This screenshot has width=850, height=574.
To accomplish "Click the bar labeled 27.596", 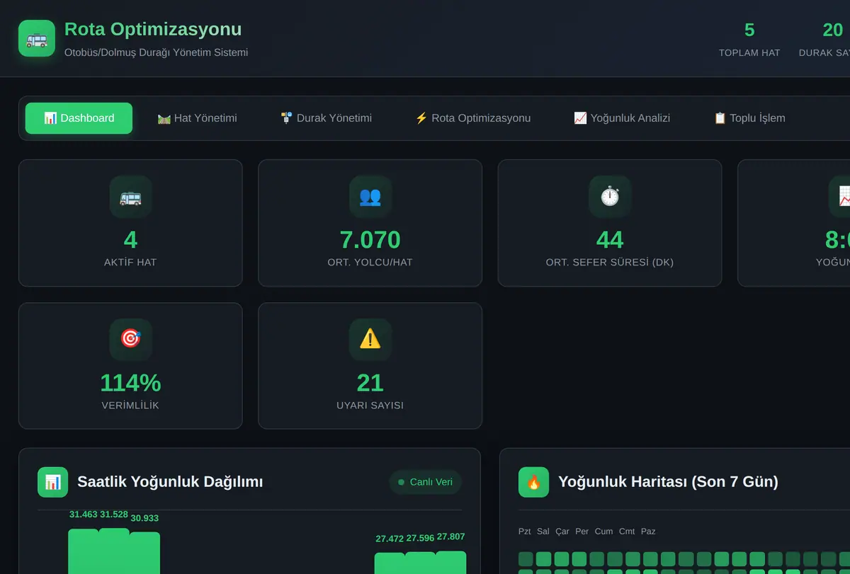I will pyautogui.click(x=420, y=563).
